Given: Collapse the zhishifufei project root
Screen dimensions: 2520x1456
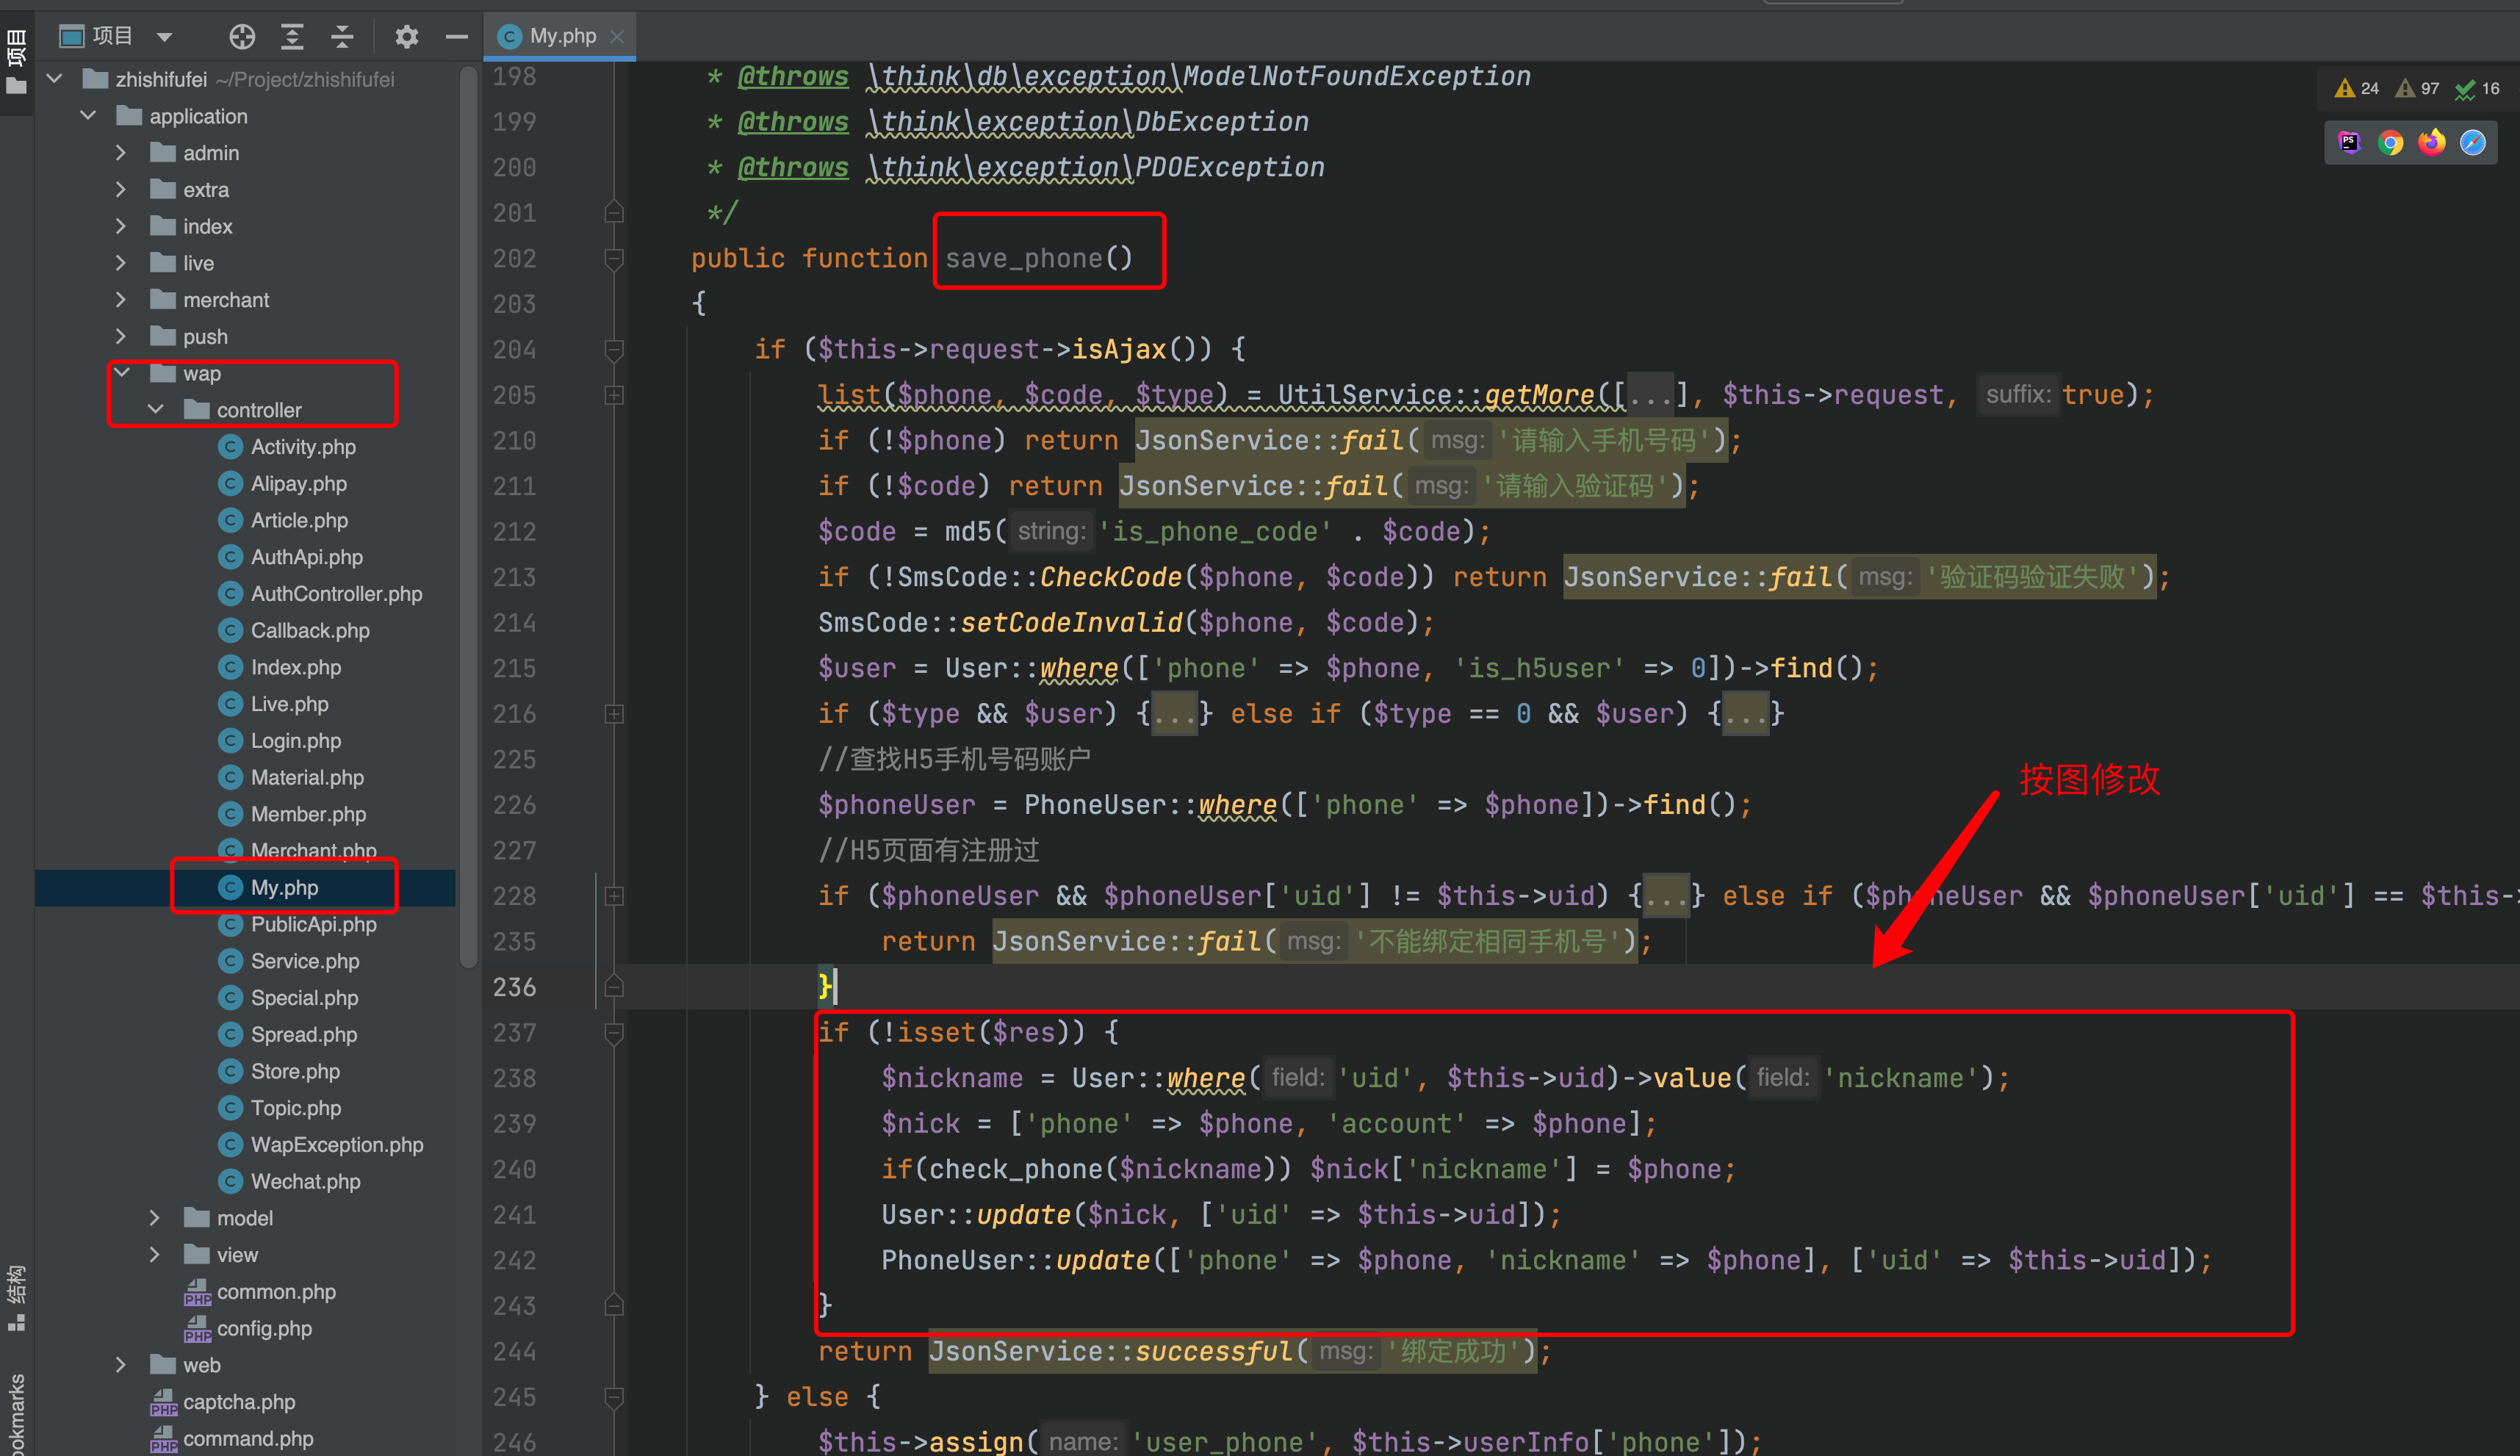Looking at the screenshot, I should [55, 79].
